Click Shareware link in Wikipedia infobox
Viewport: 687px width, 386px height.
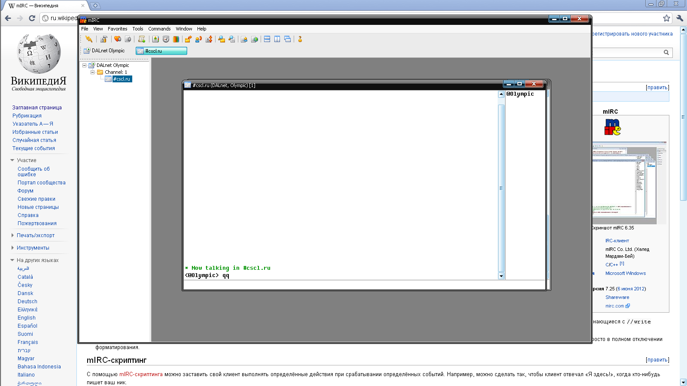(617, 297)
